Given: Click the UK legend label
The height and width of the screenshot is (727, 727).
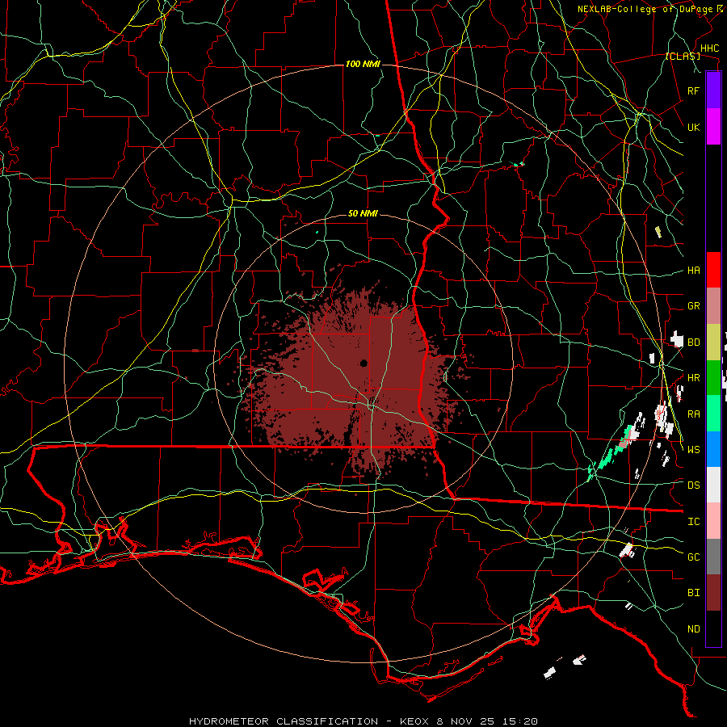Looking at the screenshot, I should [x=693, y=127].
